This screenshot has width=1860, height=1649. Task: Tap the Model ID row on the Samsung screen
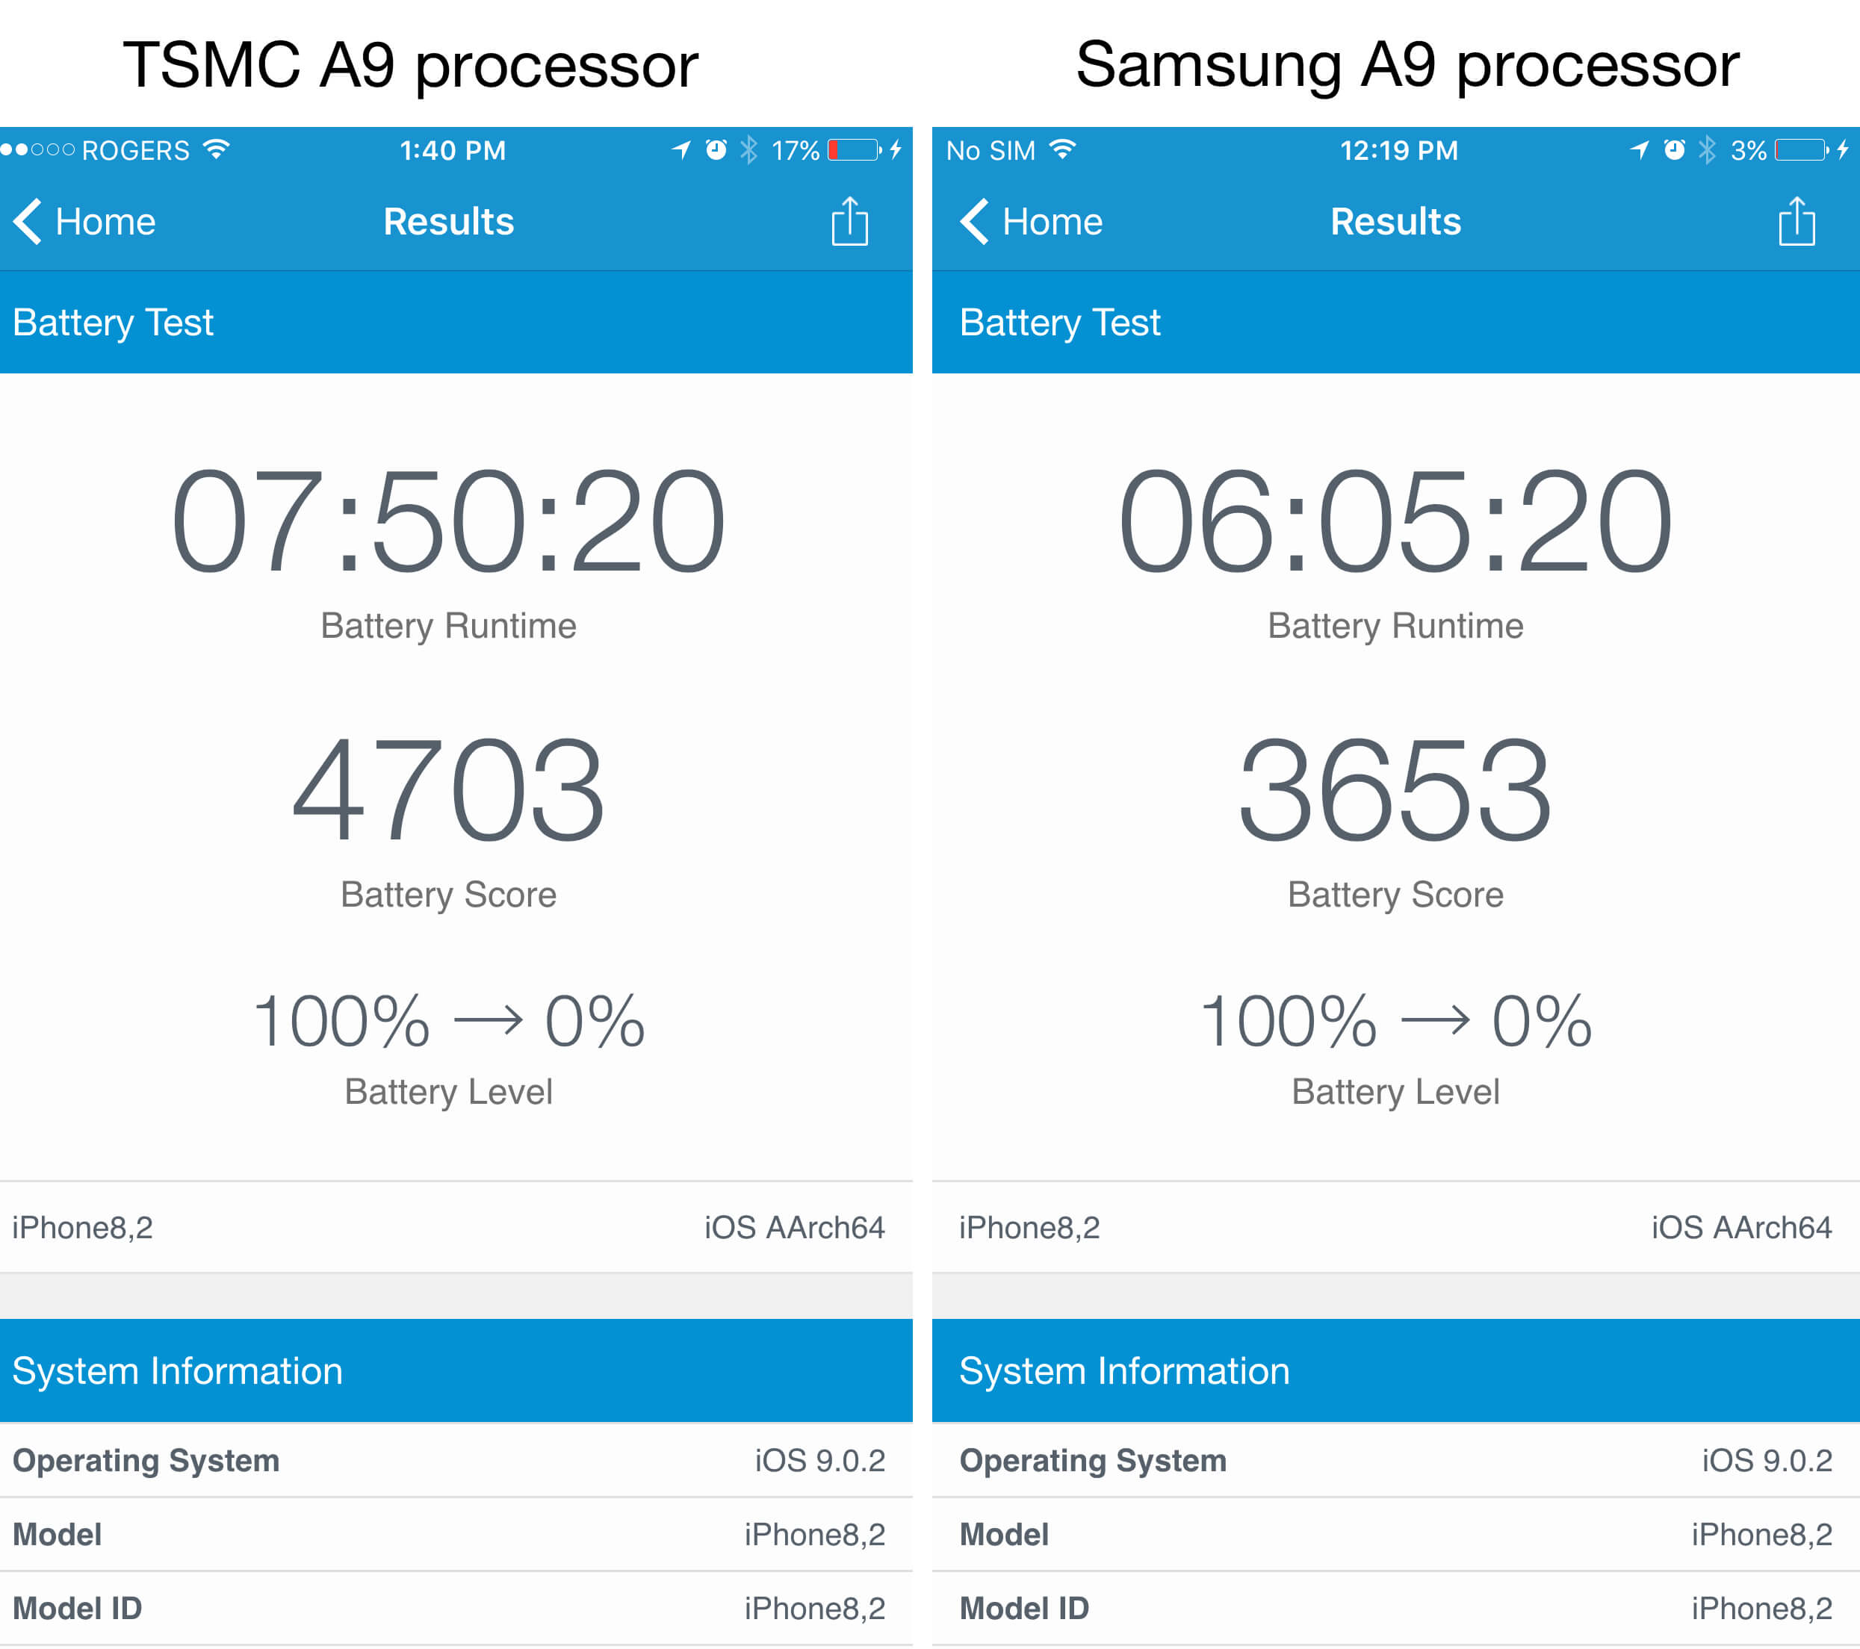pos(1395,1608)
